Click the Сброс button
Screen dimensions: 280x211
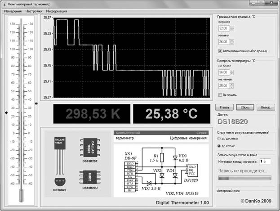click(x=245, y=107)
